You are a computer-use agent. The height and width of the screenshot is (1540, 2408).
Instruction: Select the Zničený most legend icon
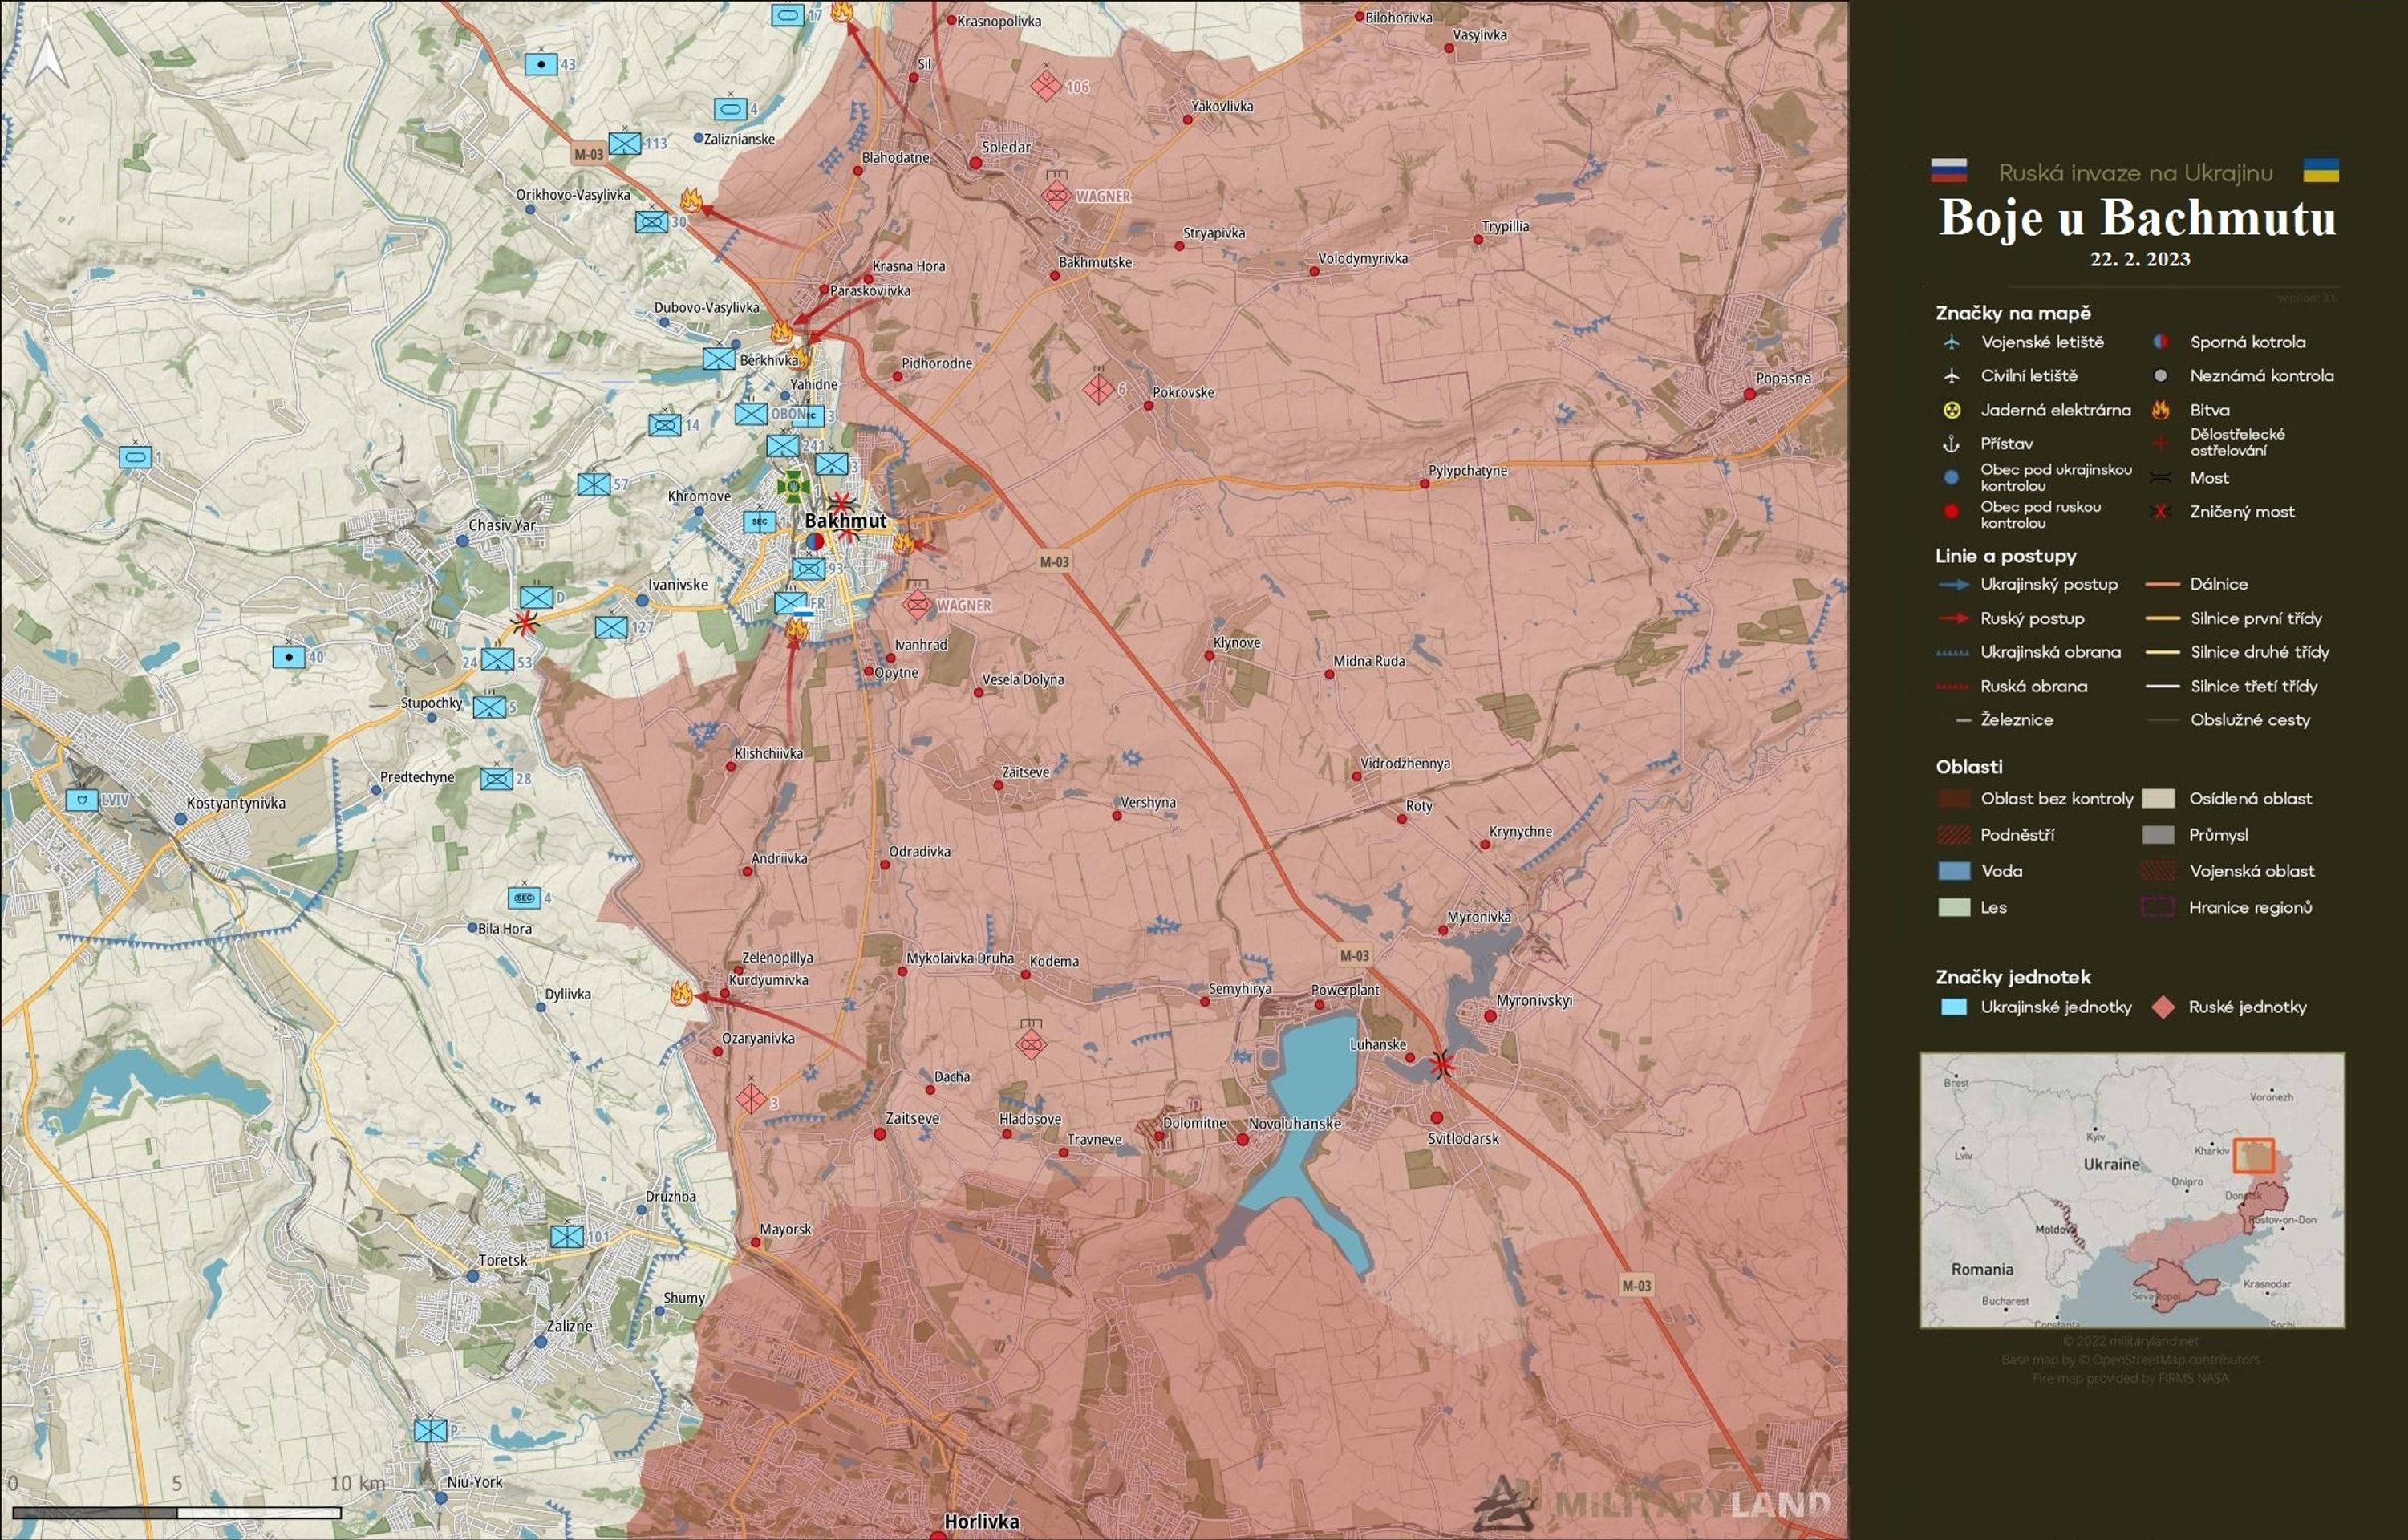tap(2161, 512)
